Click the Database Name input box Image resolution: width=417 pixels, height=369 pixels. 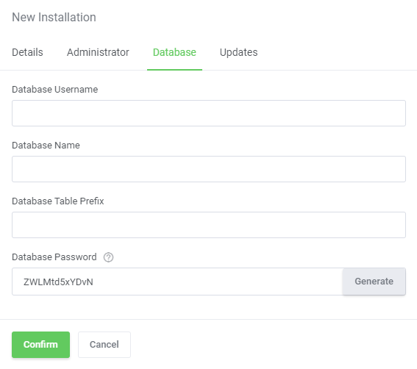pyautogui.click(x=209, y=169)
